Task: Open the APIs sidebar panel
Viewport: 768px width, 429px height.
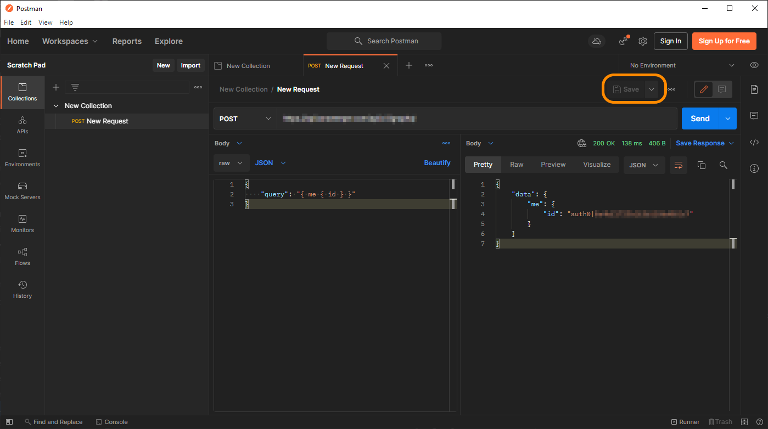Action: (23, 125)
